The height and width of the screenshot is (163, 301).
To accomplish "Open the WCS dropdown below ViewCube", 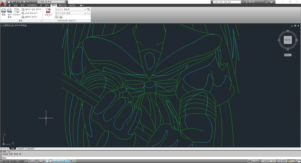I will [288, 55].
